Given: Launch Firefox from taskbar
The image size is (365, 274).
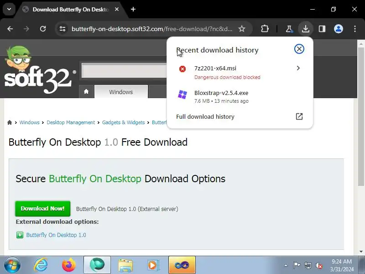Looking at the screenshot, I should click(x=69, y=265).
